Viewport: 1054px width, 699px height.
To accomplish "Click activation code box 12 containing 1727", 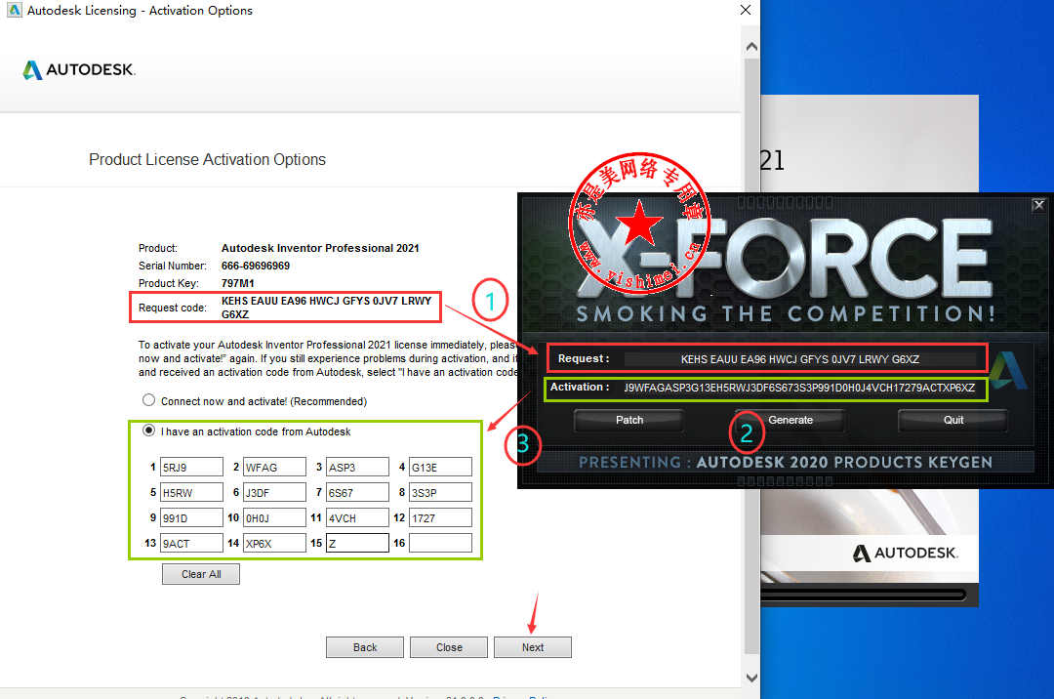I will coord(440,518).
